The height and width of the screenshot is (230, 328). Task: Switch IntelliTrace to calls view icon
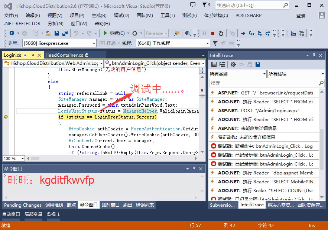222,64
